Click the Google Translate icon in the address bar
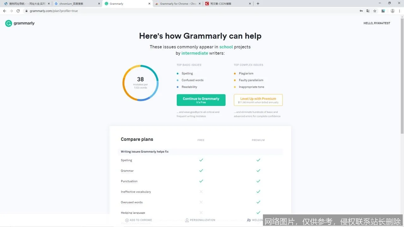This screenshot has height=227, width=404. [x=368, y=11]
